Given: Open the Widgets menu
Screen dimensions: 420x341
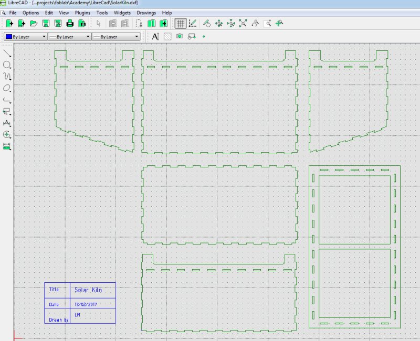Looking at the screenshot, I should tap(122, 13).
